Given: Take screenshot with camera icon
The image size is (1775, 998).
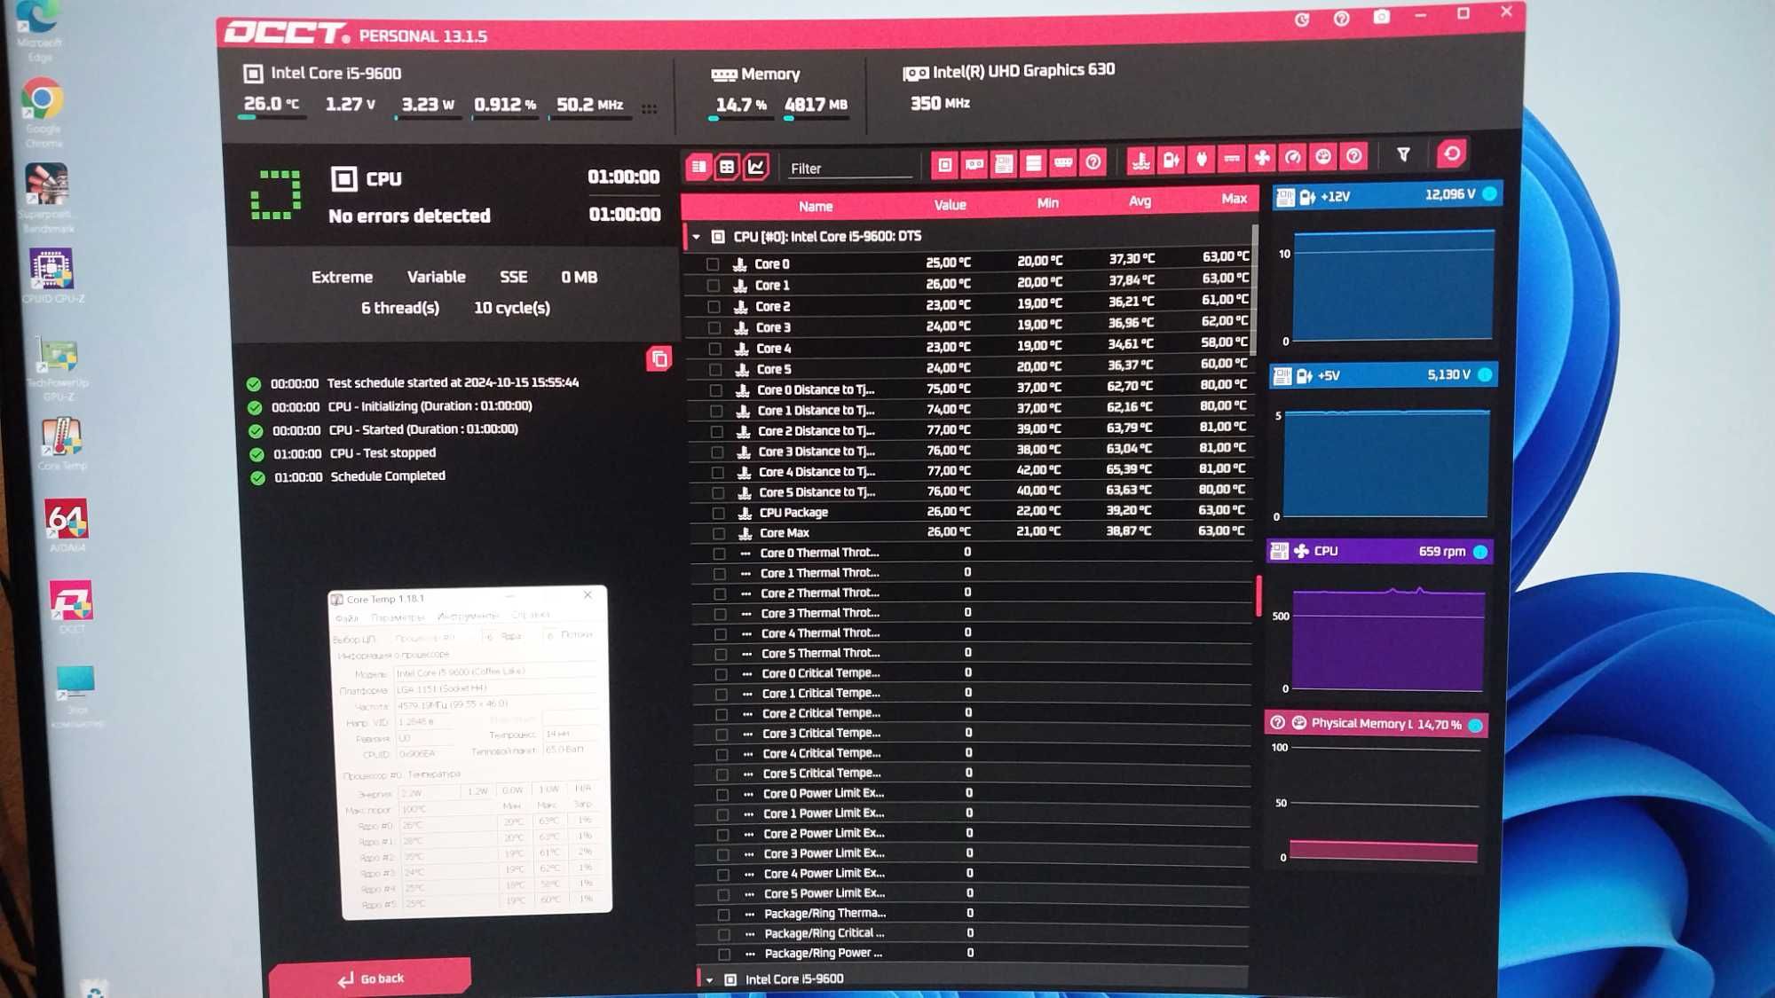Looking at the screenshot, I should [x=1382, y=17].
